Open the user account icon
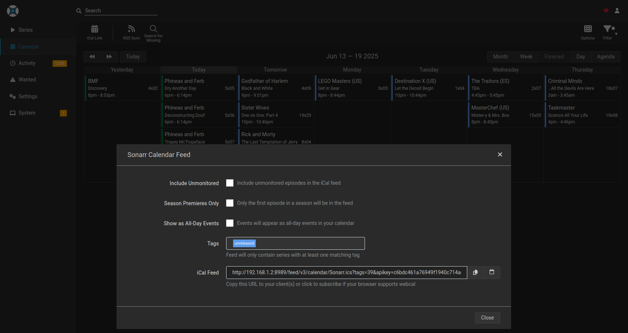The height and width of the screenshot is (333, 628). 617,11
